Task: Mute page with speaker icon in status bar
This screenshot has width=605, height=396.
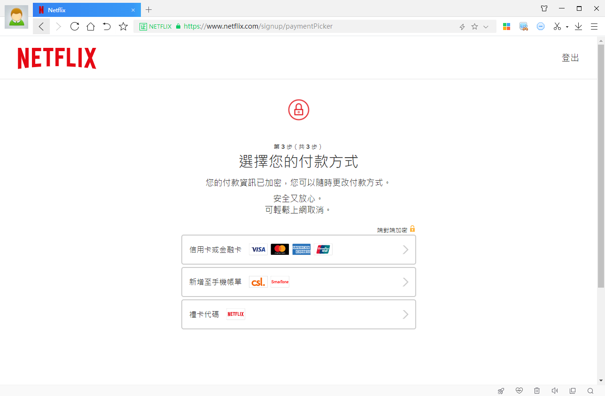Action: (555, 391)
